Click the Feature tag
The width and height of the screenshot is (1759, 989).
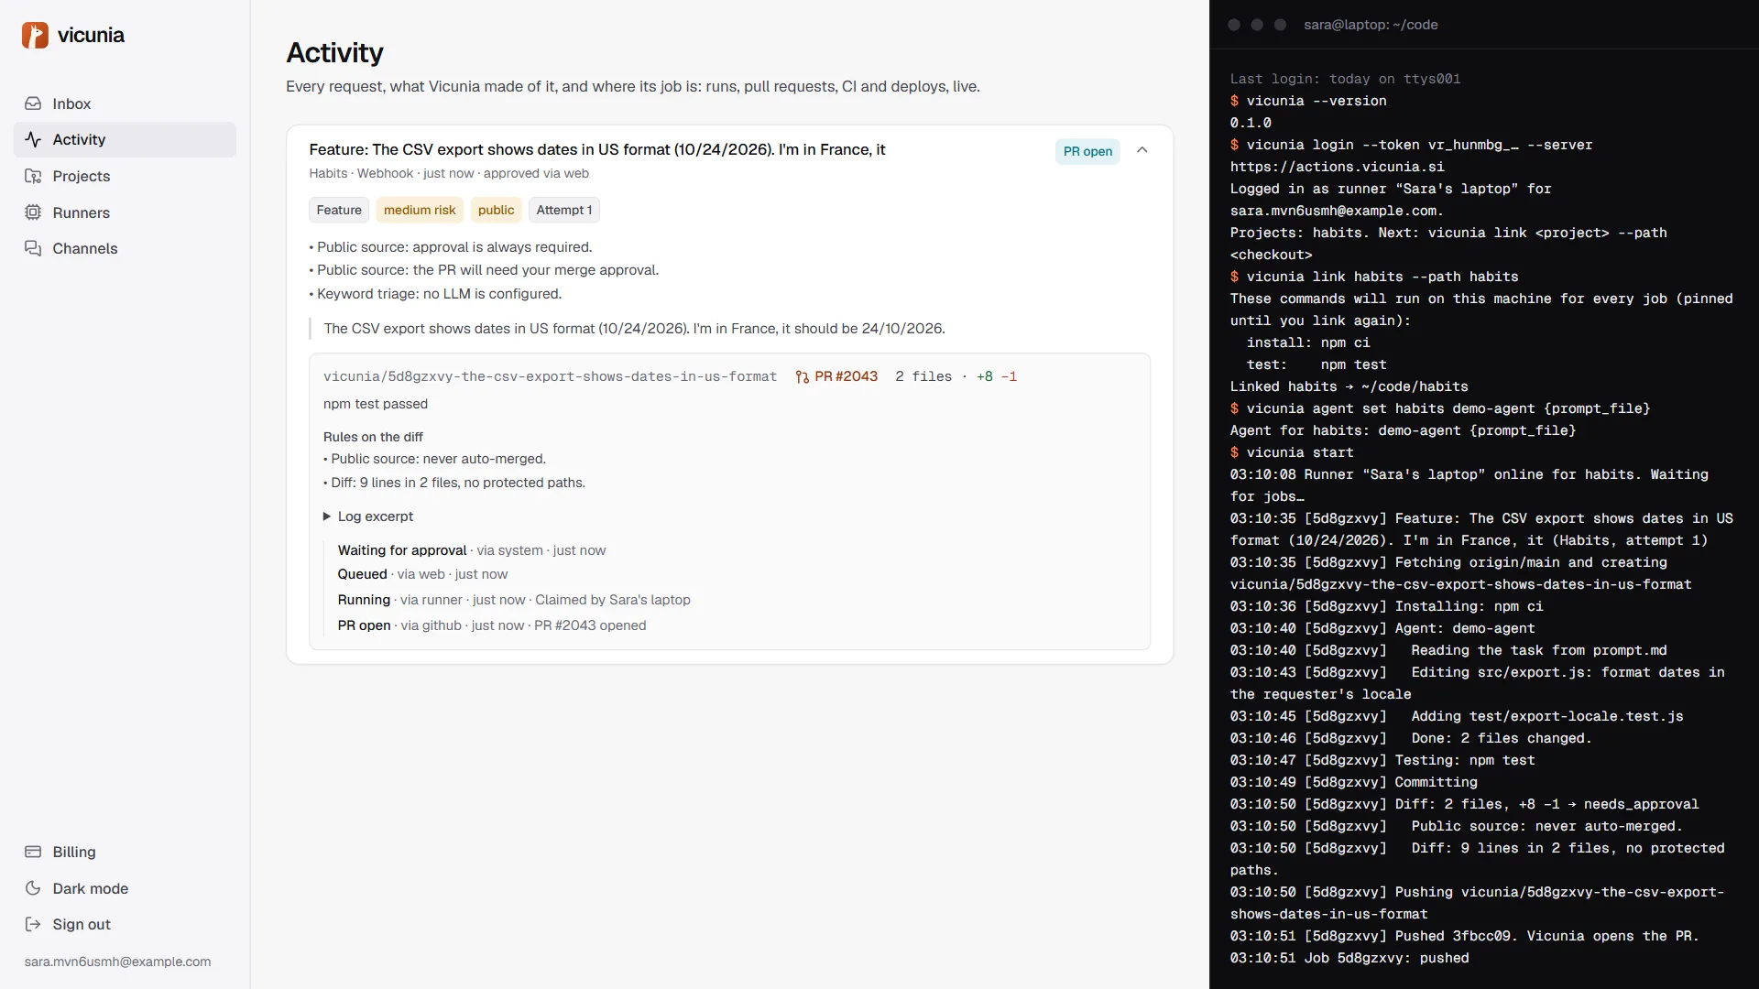click(x=339, y=210)
